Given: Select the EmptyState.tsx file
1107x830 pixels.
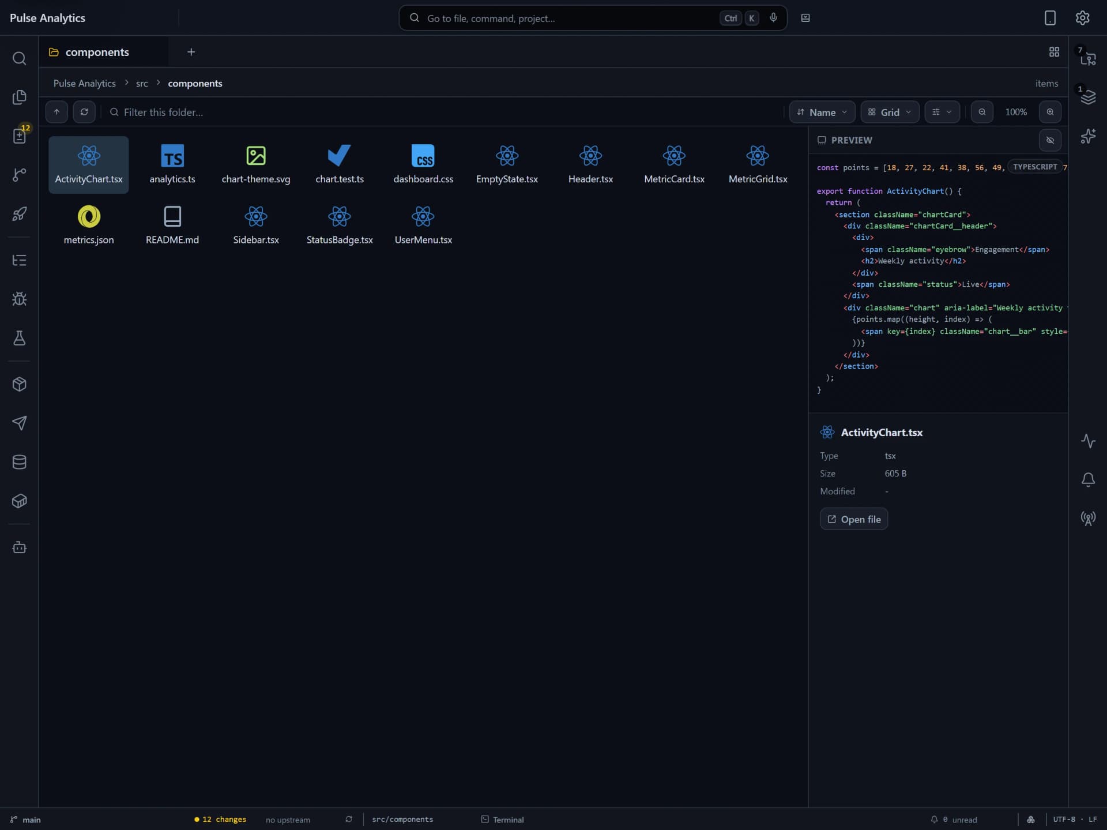Looking at the screenshot, I should click(x=507, y=164).
